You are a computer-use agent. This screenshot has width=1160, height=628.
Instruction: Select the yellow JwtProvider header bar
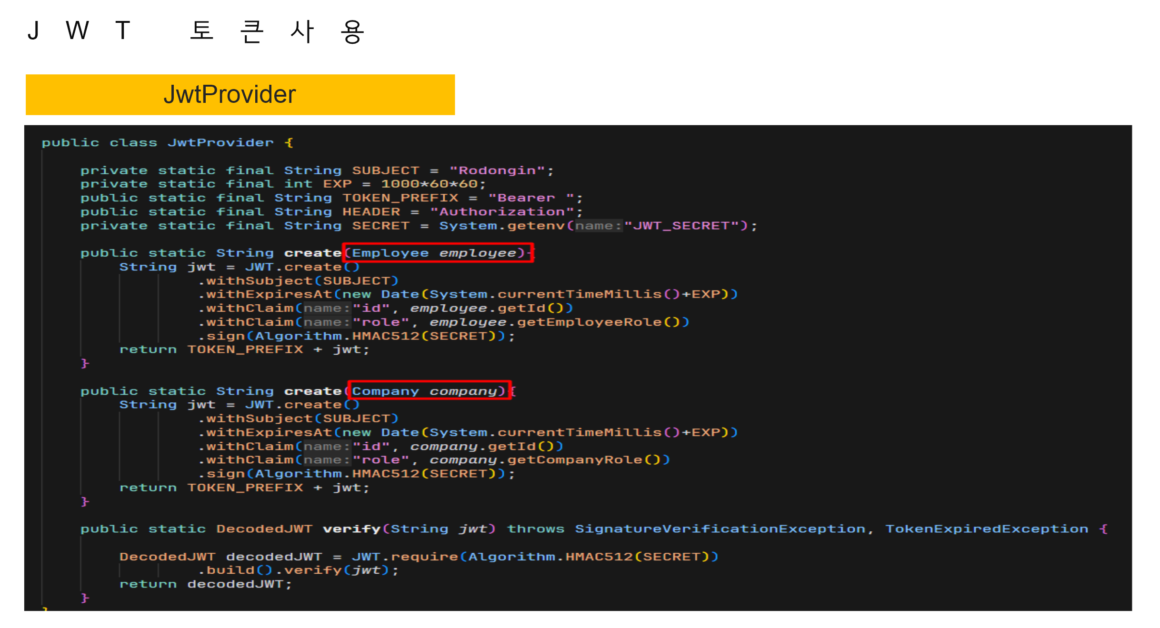tap(240, 94)
